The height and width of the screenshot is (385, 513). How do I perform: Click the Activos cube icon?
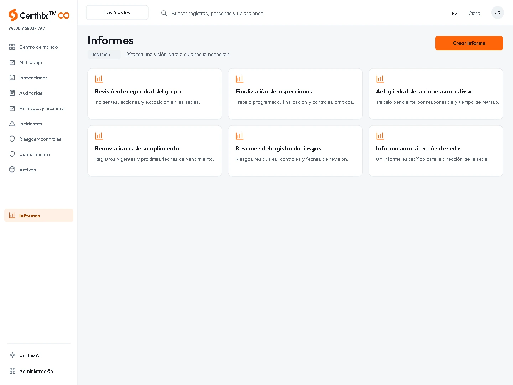[x=12, y=169]
